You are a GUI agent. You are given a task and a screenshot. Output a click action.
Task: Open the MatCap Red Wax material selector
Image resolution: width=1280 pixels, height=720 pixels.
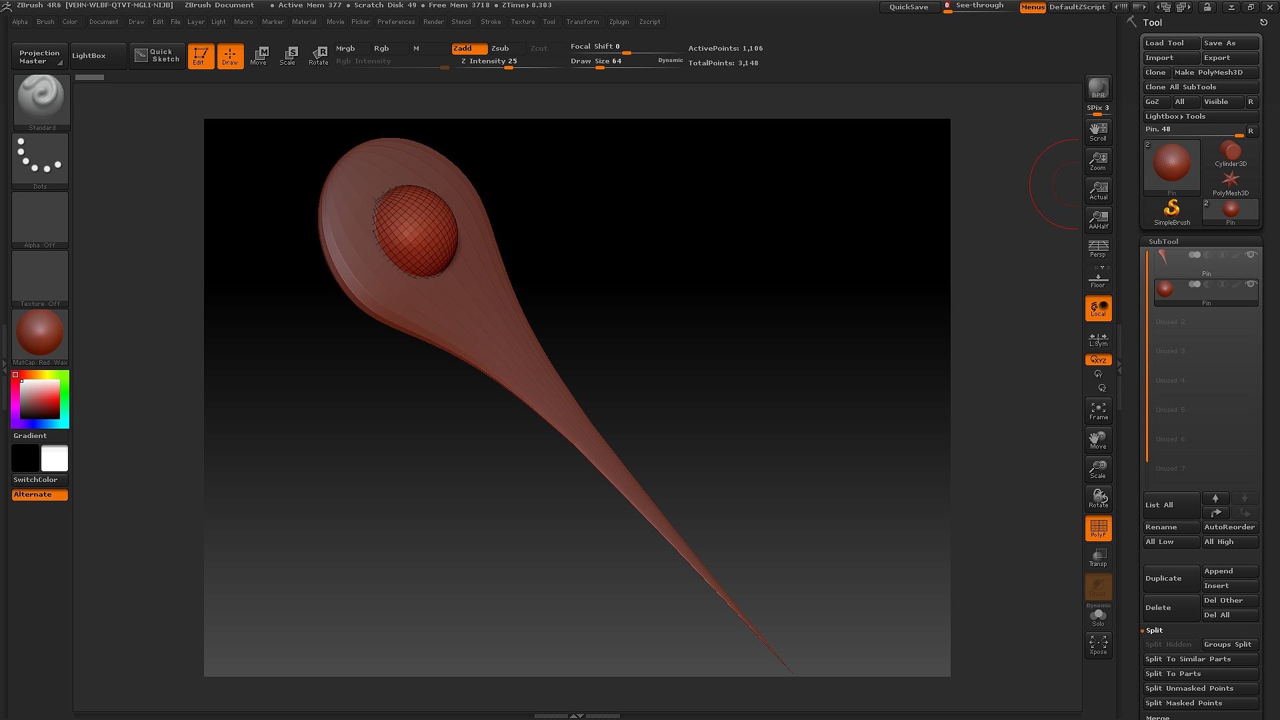[41, 337]
